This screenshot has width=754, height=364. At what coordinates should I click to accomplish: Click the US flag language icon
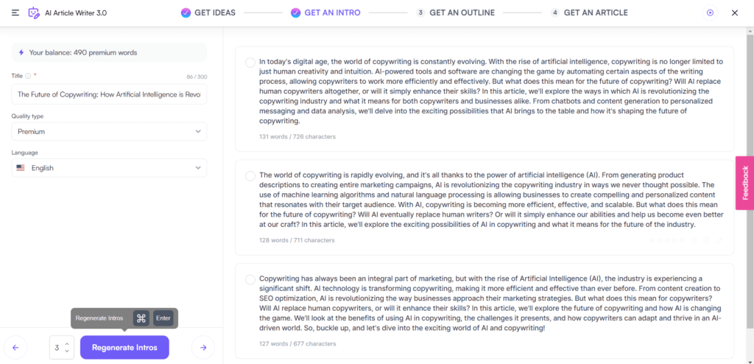pos(20,168)
